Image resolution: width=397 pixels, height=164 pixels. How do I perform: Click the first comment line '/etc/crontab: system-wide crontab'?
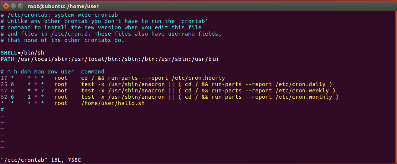pos(63,15)
